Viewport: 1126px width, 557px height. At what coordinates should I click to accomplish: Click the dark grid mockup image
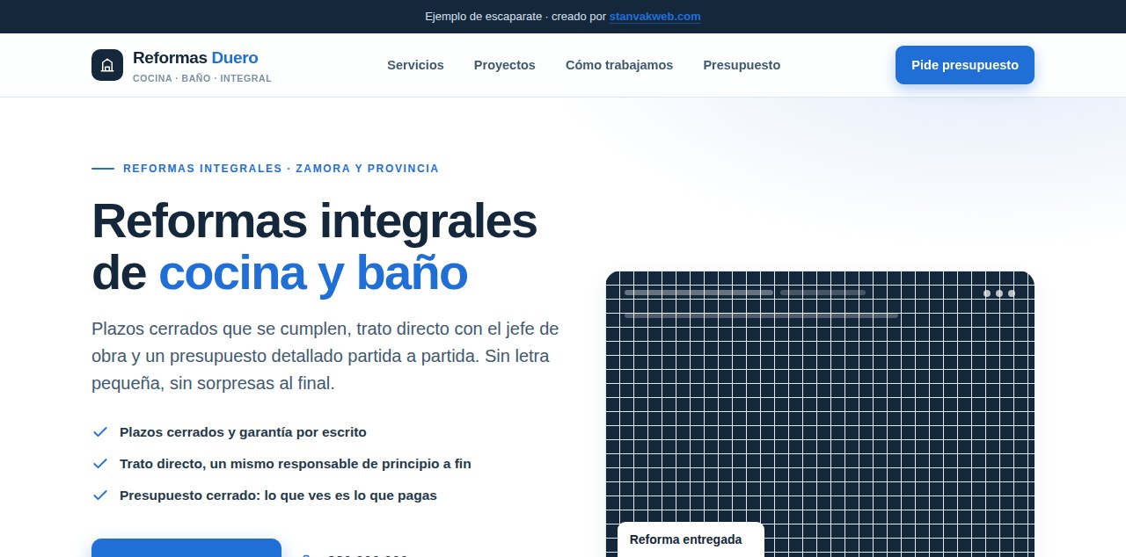point(820,414)
